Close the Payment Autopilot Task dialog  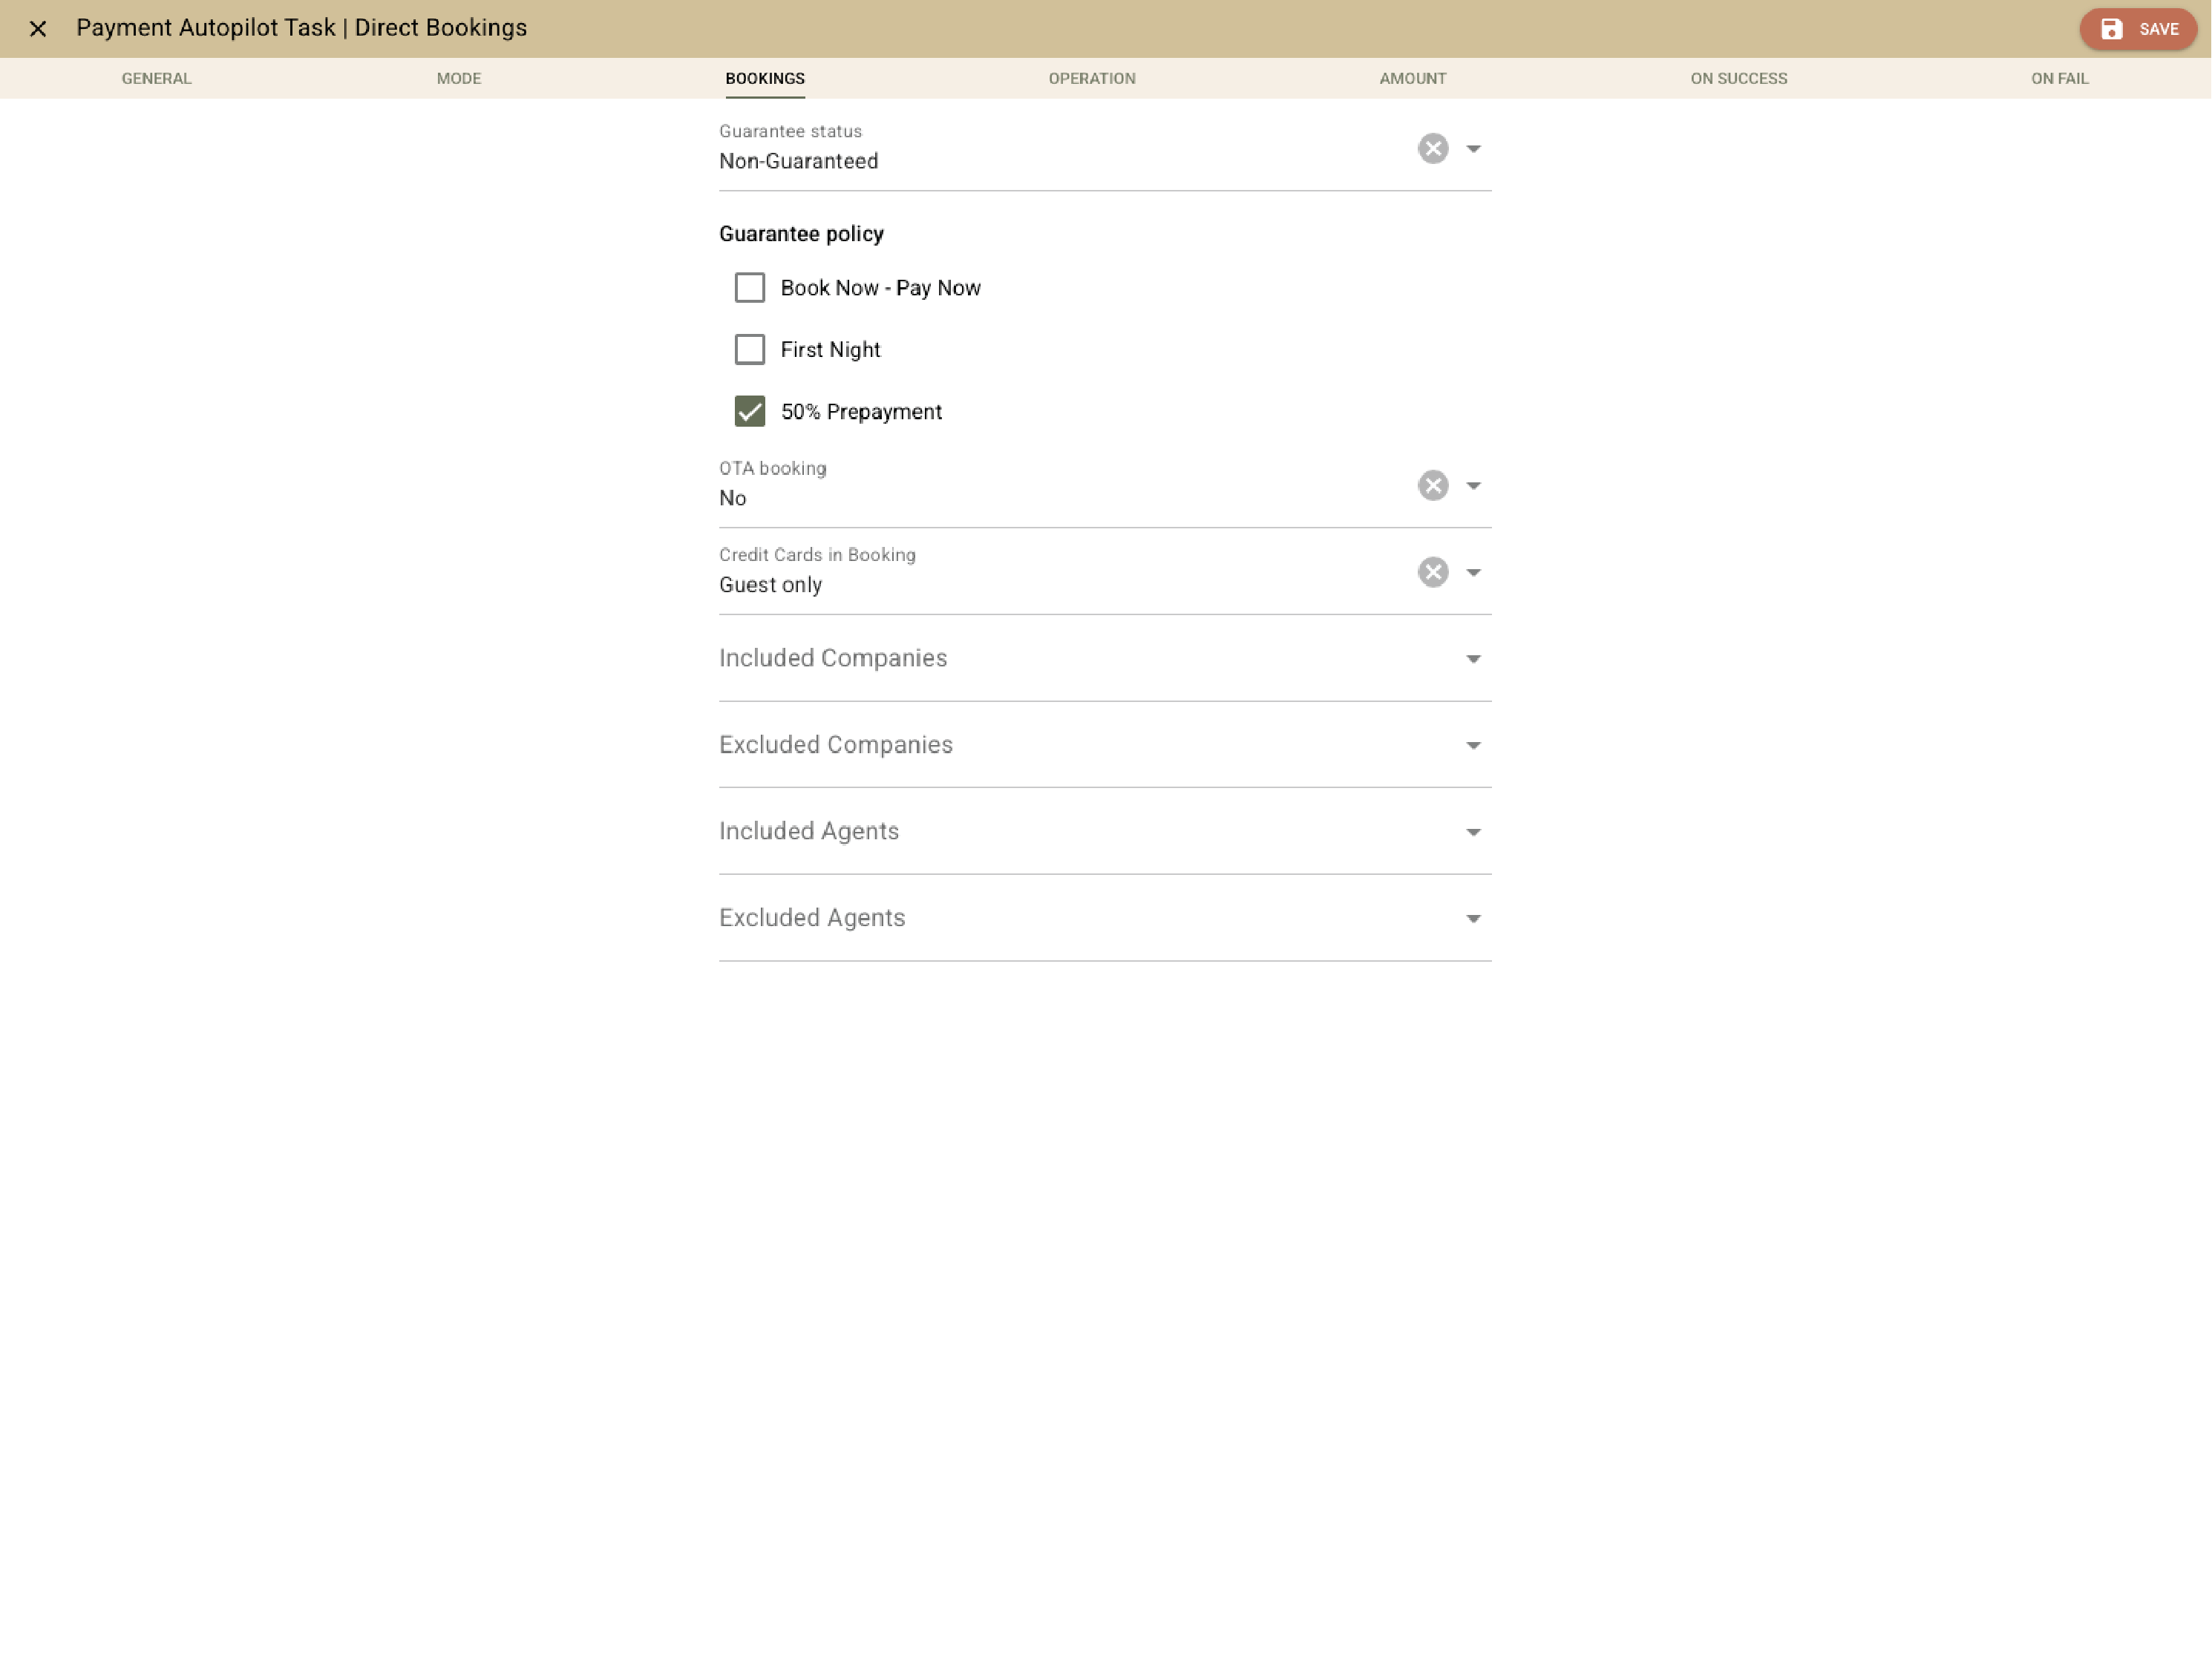[39, 29]
